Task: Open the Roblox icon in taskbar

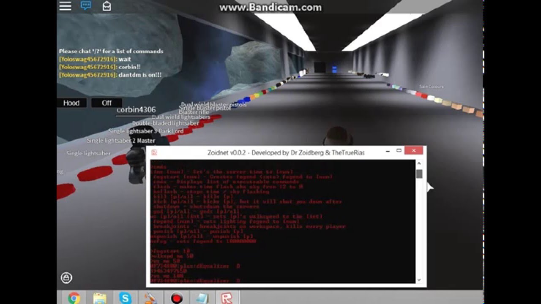Action: pos(227,298)
